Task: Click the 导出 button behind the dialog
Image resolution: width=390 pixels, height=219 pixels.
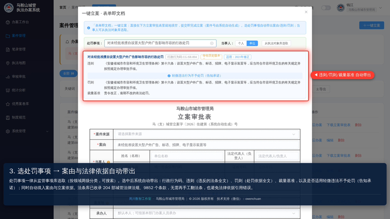Action: coord(321,89)
